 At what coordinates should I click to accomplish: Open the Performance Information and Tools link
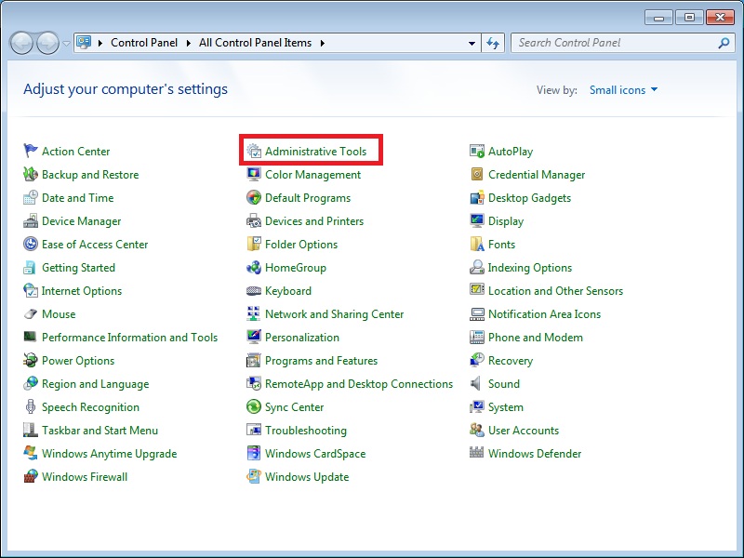130,338
